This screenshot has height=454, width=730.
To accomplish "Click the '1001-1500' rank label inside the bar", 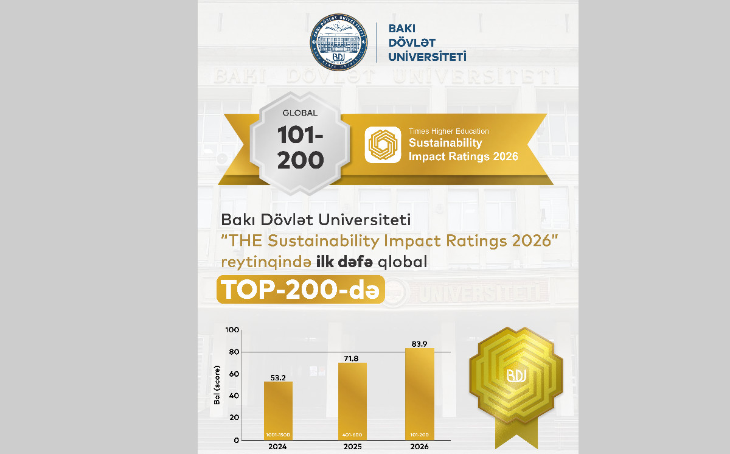I will coord(278,435).
